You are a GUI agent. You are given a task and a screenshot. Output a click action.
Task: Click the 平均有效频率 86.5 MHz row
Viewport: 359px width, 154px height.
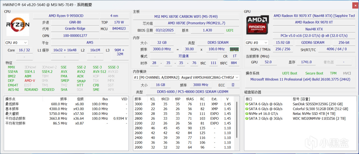[x=66, y=123]
